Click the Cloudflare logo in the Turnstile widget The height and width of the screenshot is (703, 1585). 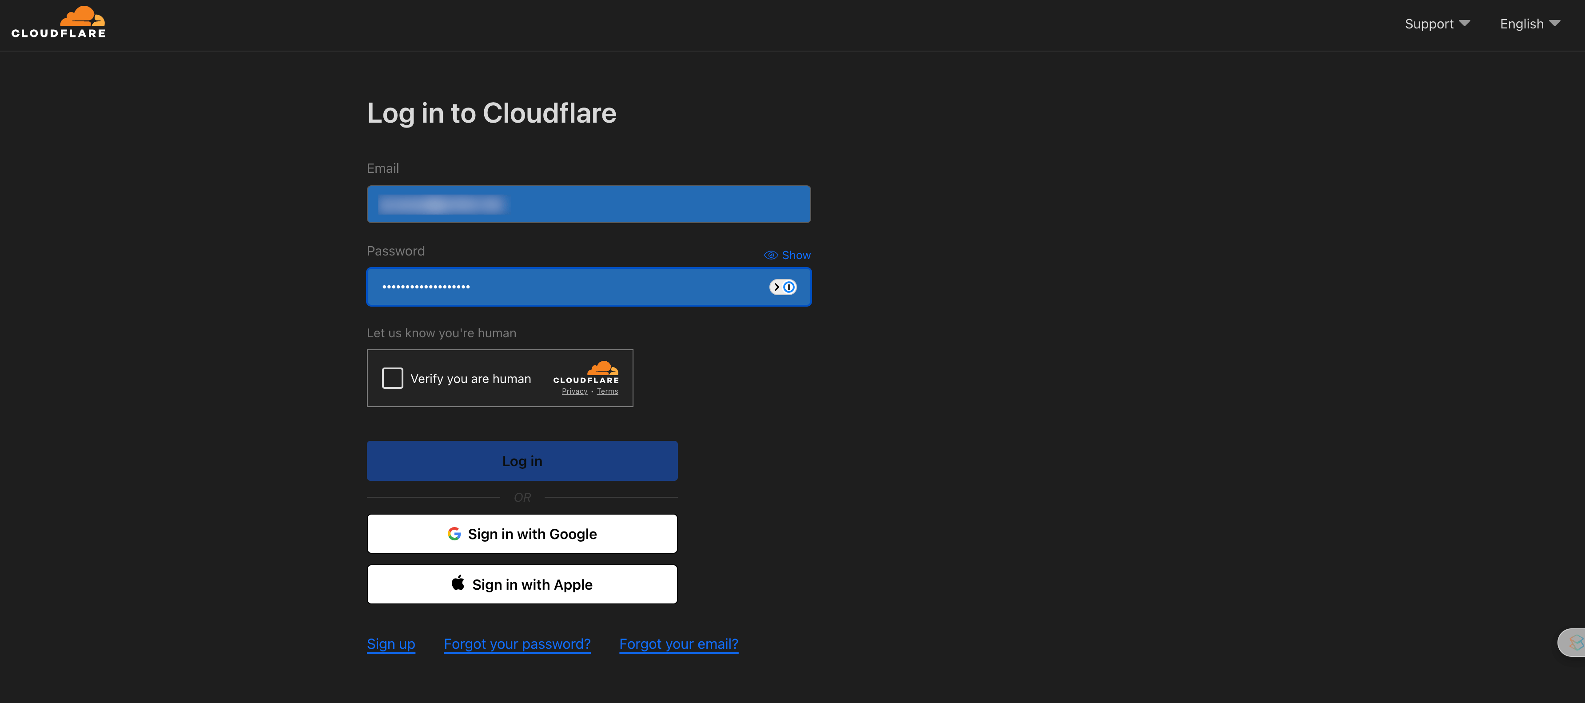[586, 372]
